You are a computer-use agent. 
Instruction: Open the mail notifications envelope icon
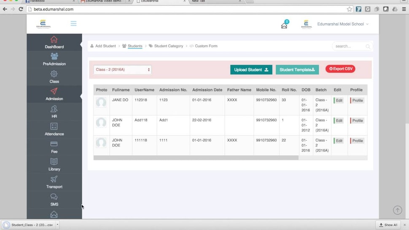[284, 26]
